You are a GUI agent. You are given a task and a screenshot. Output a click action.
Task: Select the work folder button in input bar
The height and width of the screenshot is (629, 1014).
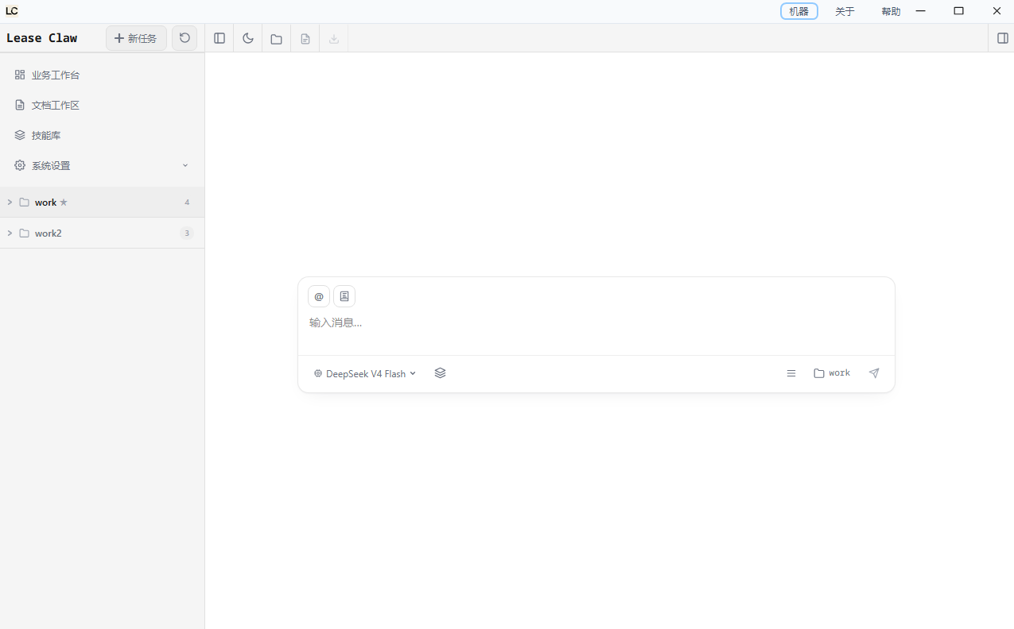832,373
